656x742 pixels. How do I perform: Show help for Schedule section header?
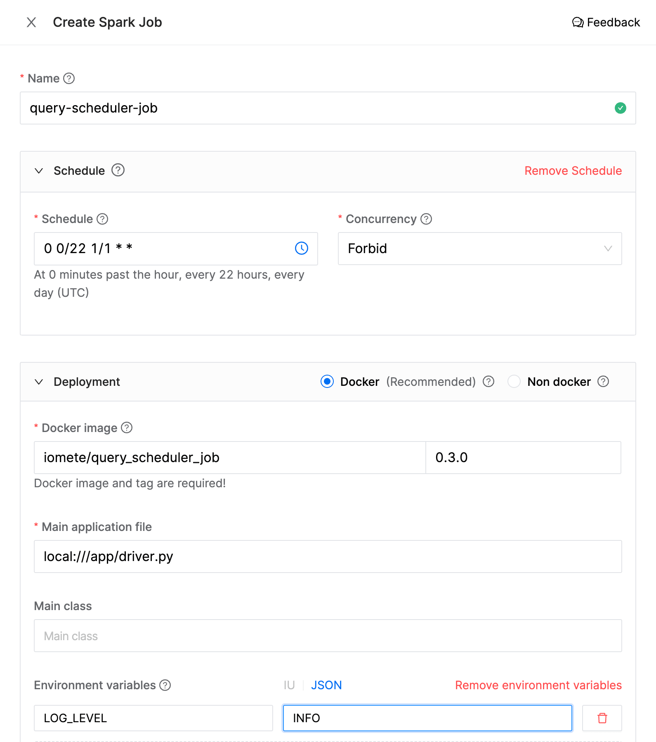click(118, 170)
